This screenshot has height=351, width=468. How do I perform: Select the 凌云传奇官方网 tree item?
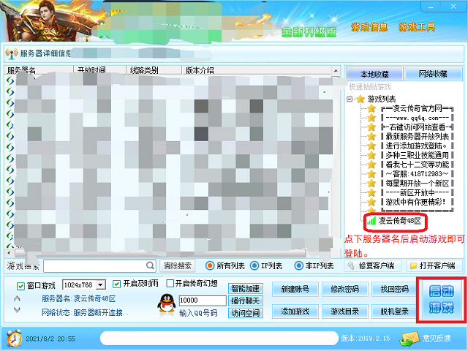[x=418, y=109]
